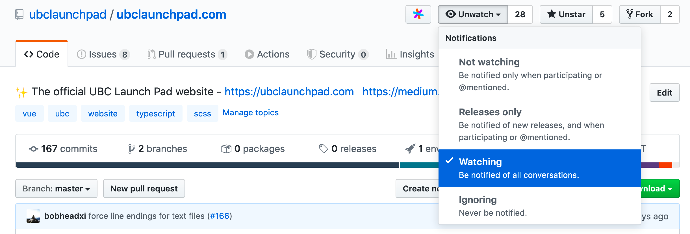This screenshot has width=690, height=234.
Task: Click the teal language bar segment
Action: click(419, 165)
